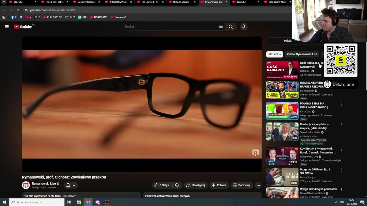The width and height of the screenshot is (367, 206).
Task: Open the 'Fundacja Kapucyńska' video title
Action: coord(315,126)
